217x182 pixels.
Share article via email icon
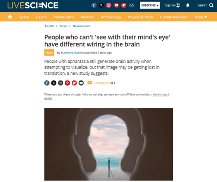point(81,83)
